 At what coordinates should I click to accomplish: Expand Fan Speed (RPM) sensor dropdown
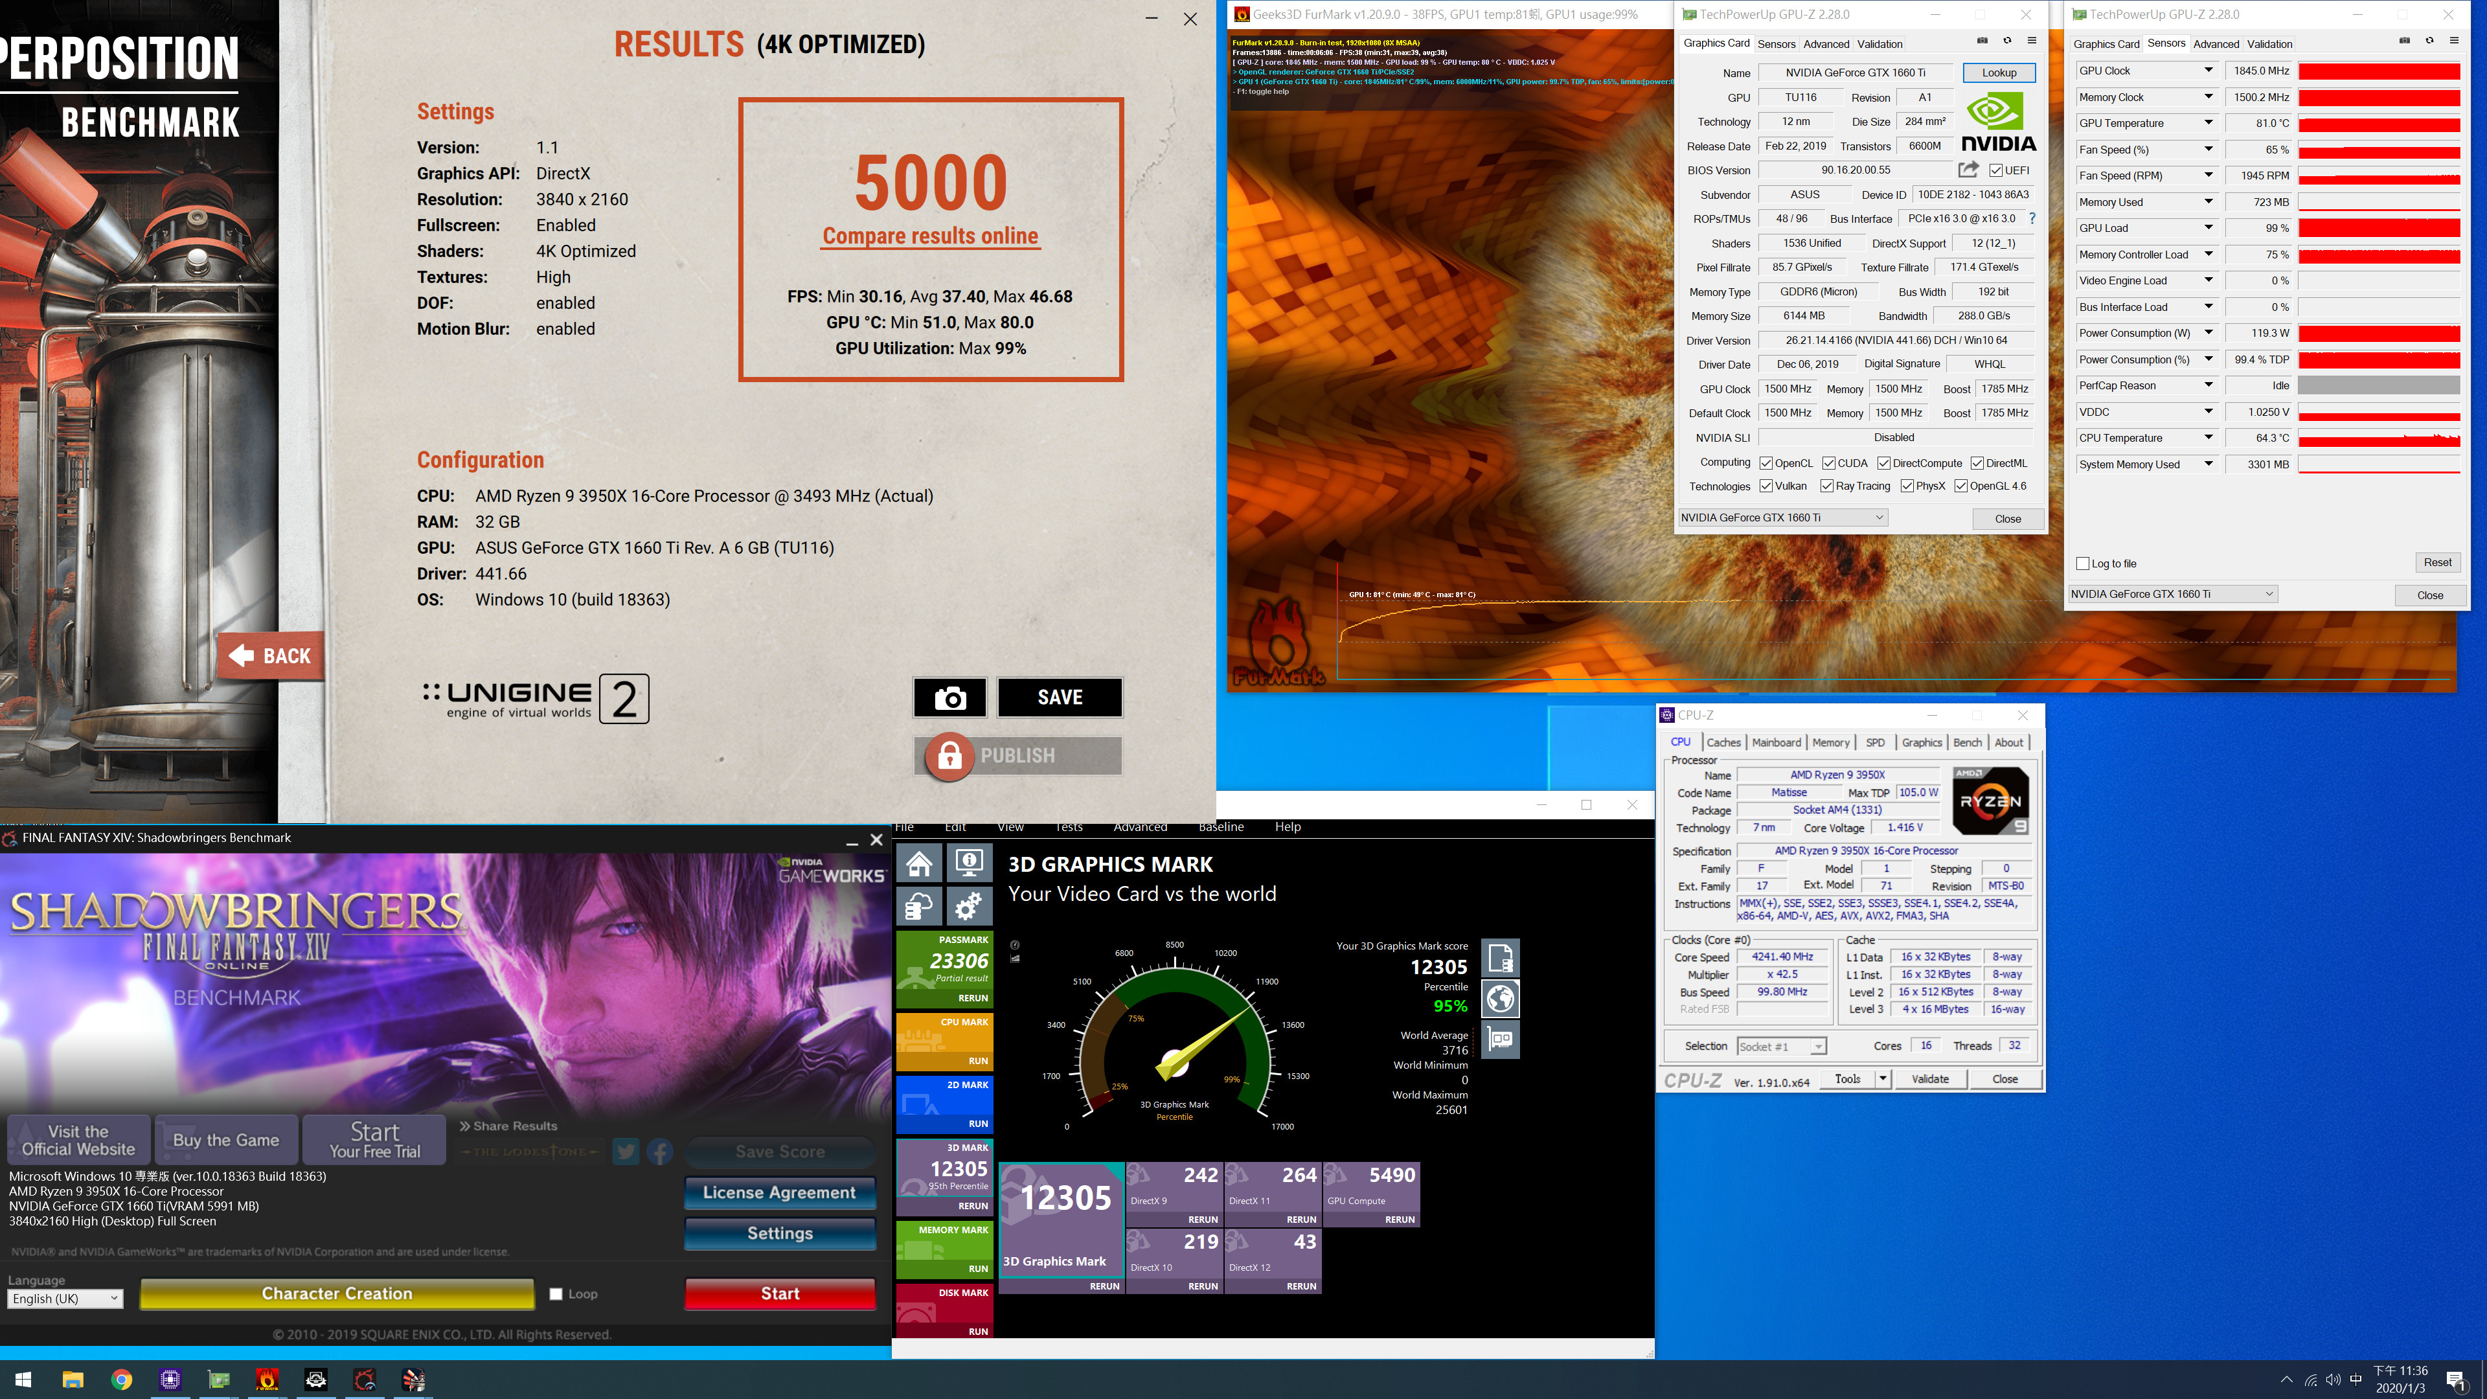tap(2208, 176)
